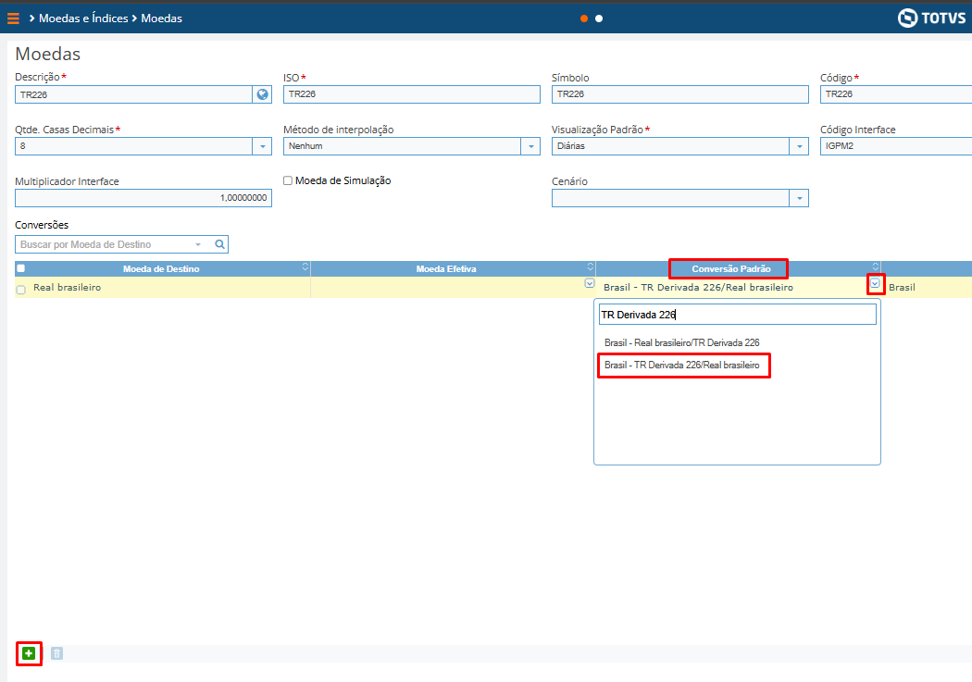Click the Moedas breadcrumb
972x682 pixels.
162,19
